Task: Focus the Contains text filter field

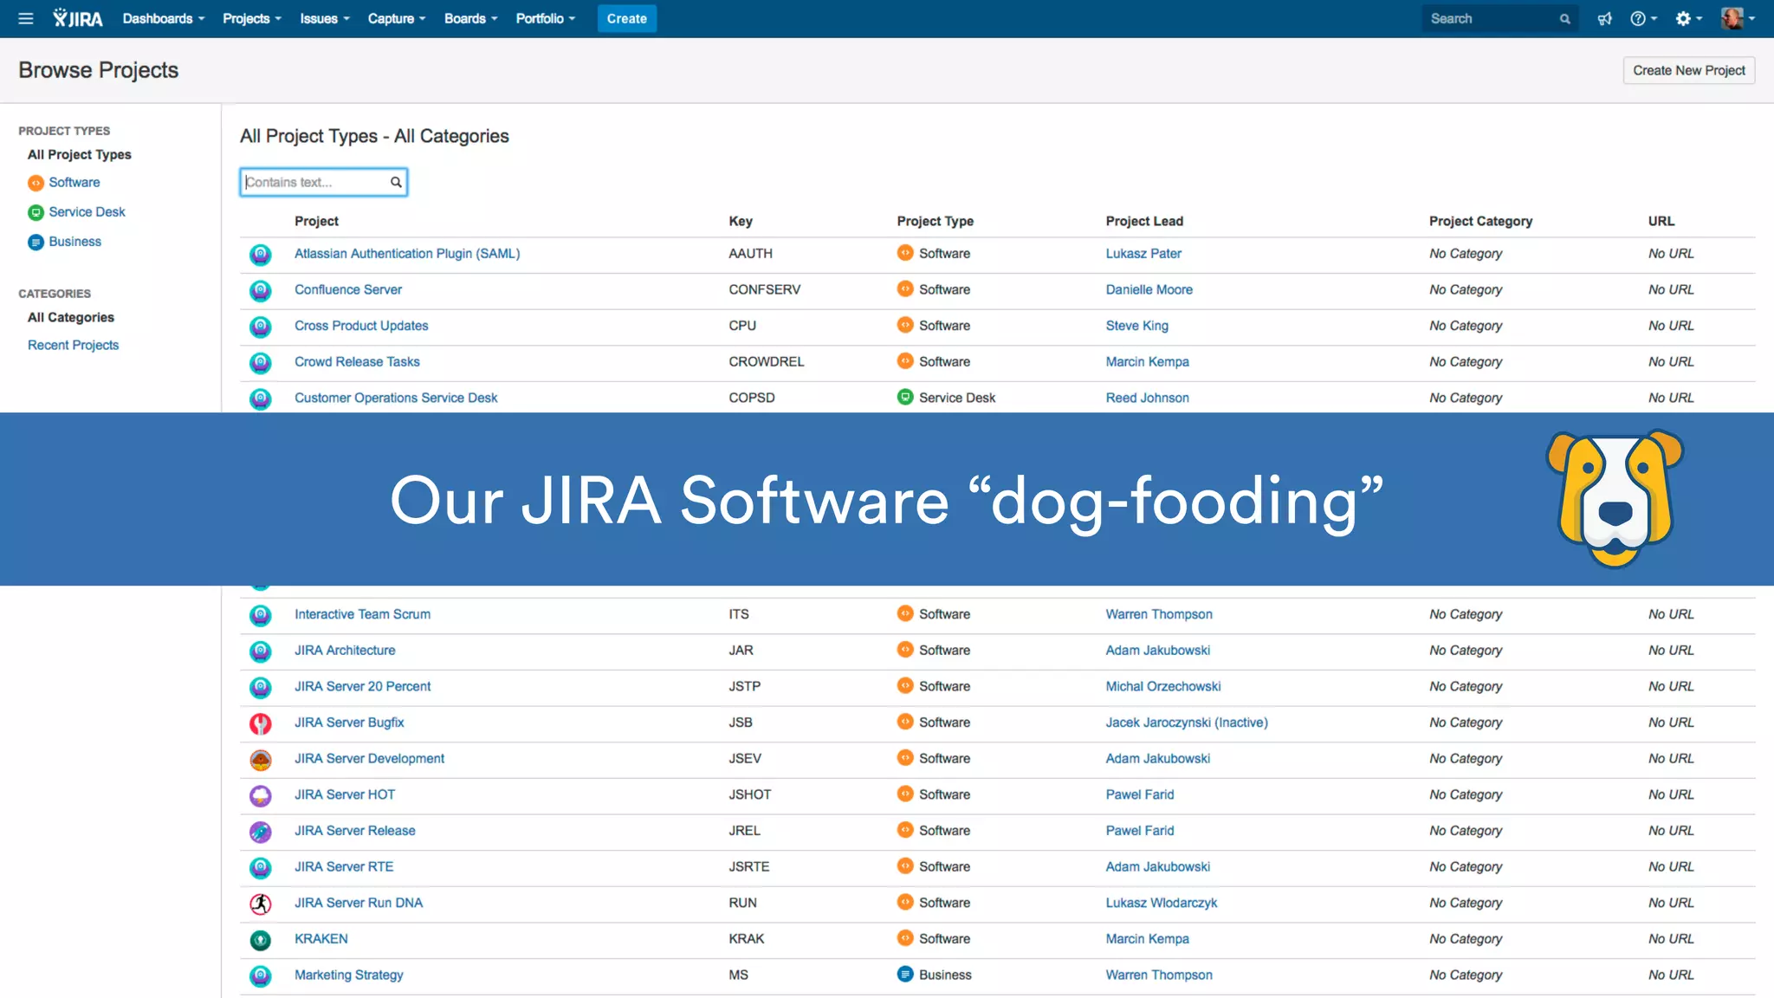Action: [323, 182]
